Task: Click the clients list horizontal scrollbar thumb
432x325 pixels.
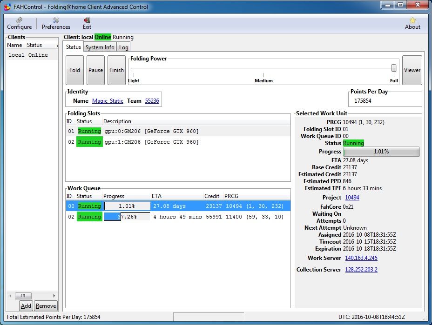Action: [23, 296]
